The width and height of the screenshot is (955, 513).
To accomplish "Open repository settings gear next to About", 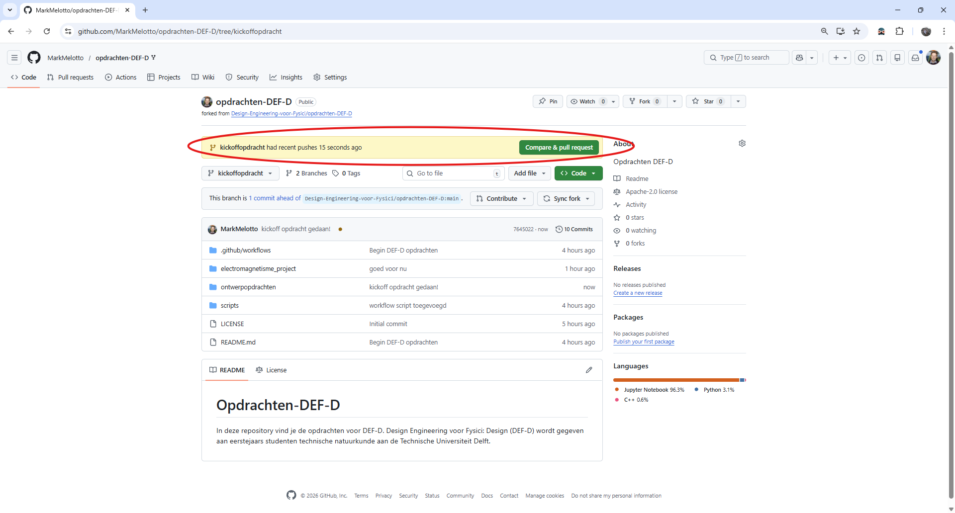I will (742, 143).
